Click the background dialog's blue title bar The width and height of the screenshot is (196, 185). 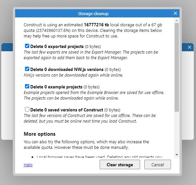7,47
